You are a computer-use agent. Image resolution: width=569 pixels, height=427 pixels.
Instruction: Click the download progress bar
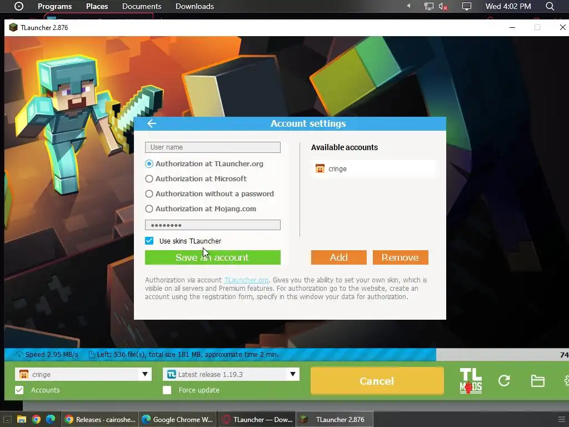coord(287,355)
